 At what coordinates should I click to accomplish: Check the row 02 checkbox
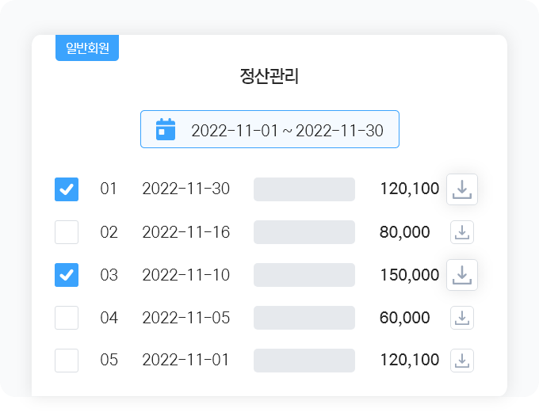point(67,232)
